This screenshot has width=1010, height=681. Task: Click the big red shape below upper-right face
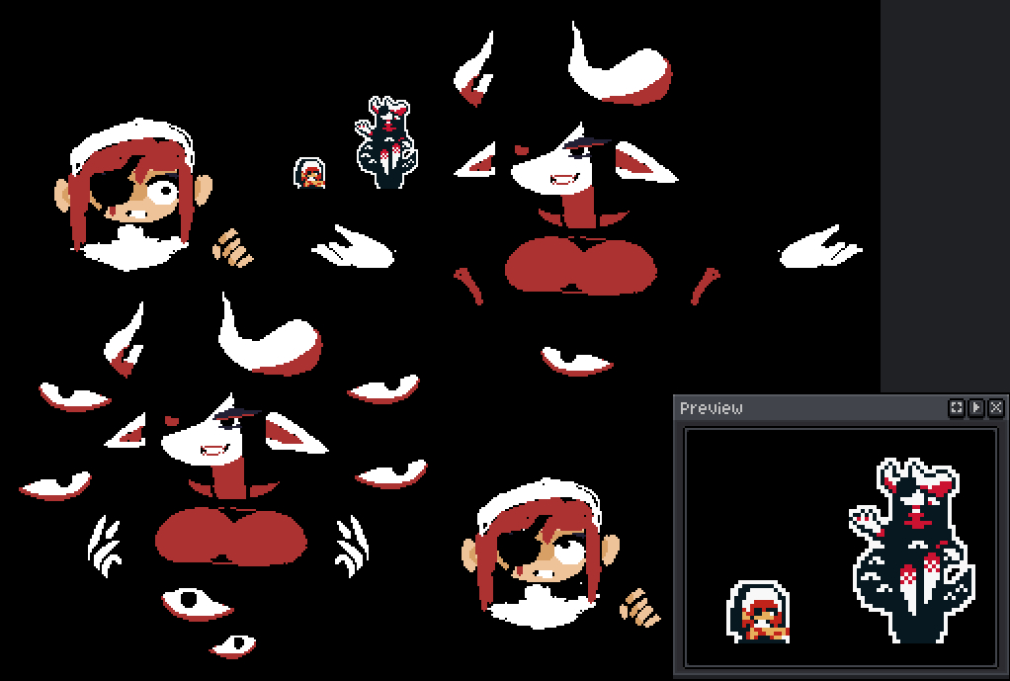pos(580,266)
